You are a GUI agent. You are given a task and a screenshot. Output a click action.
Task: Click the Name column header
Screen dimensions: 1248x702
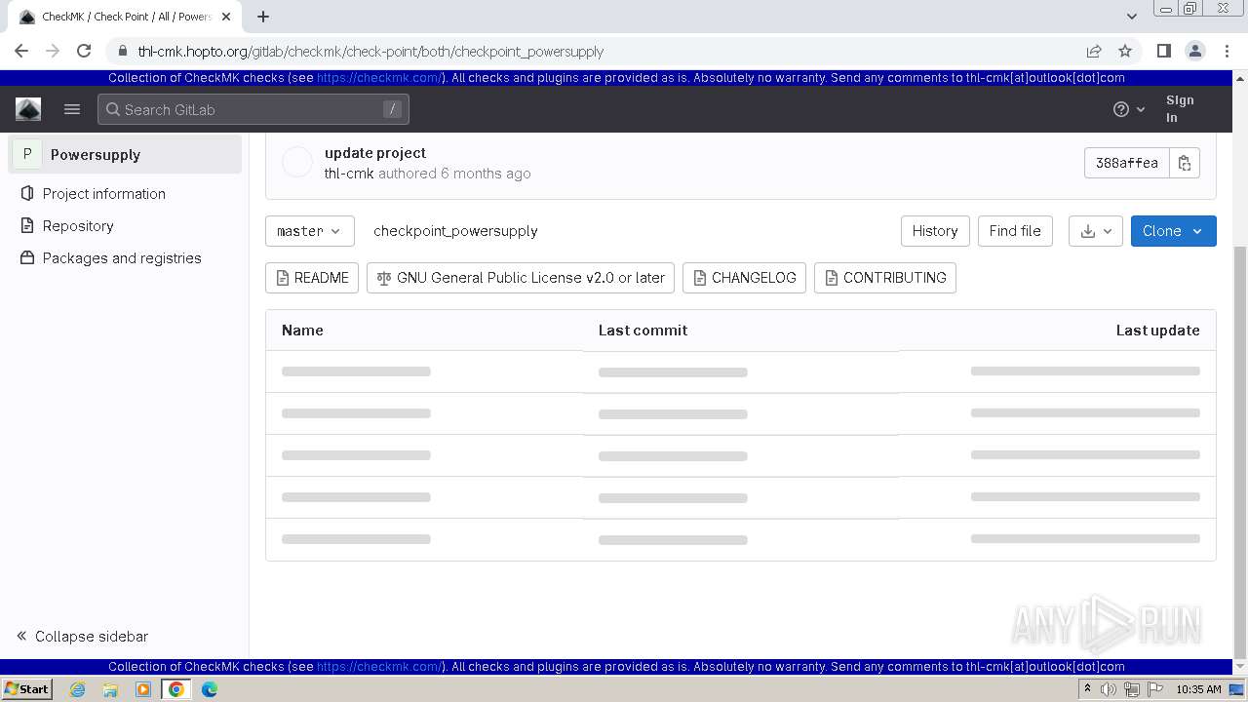302,331
